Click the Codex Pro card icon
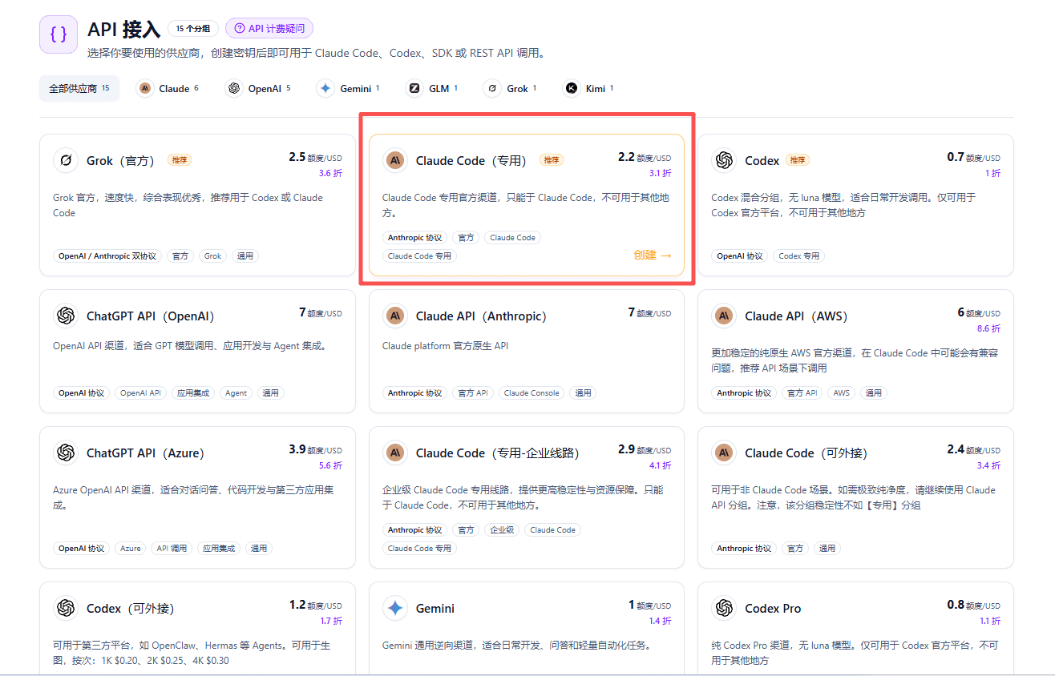This screenshot has height=676, width=1055. point(724,608)
